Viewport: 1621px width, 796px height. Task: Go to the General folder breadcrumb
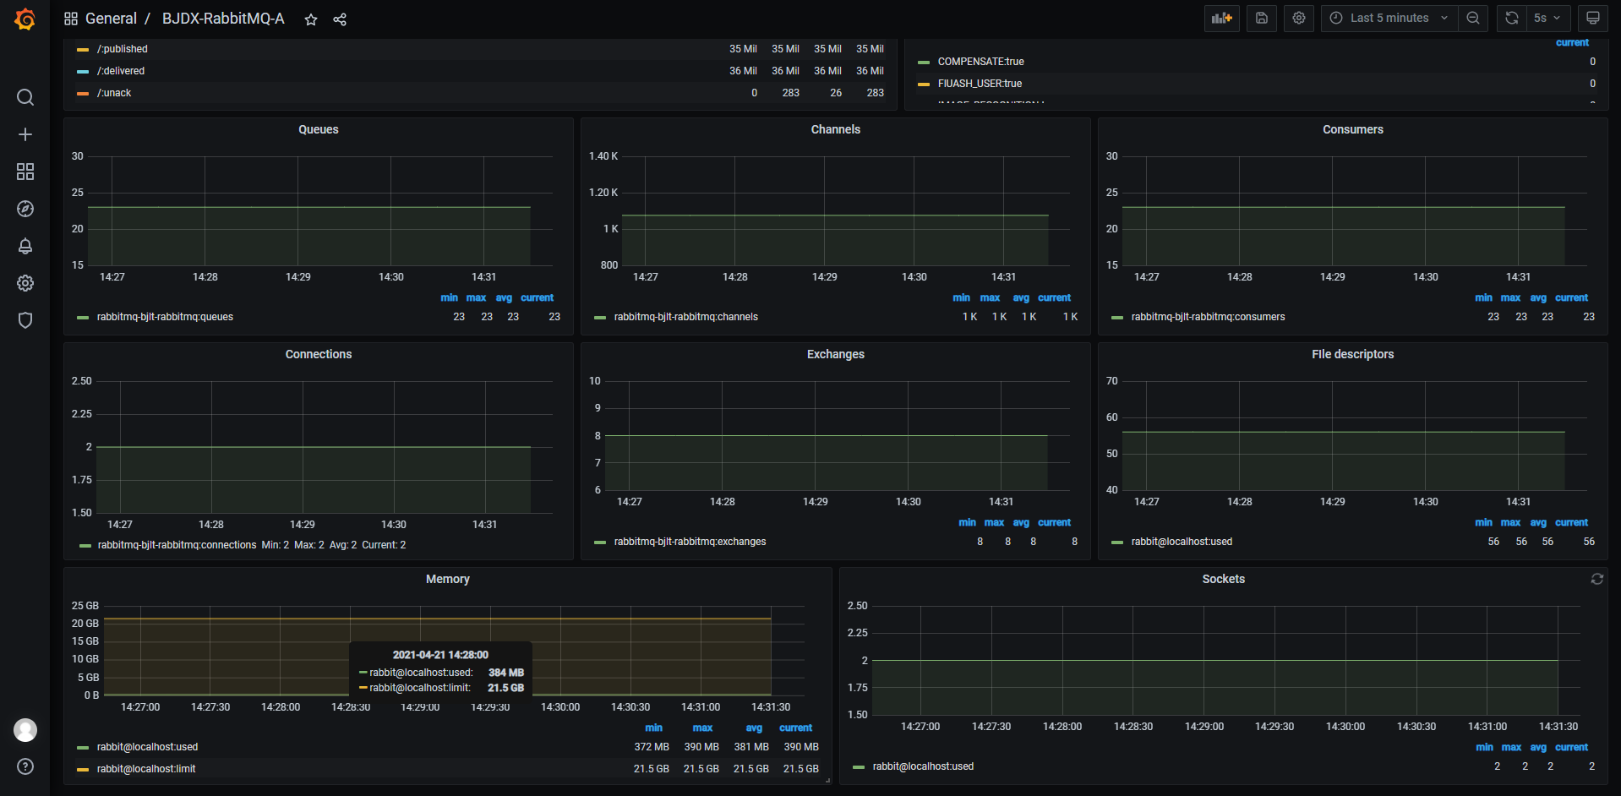pos(111,19)
